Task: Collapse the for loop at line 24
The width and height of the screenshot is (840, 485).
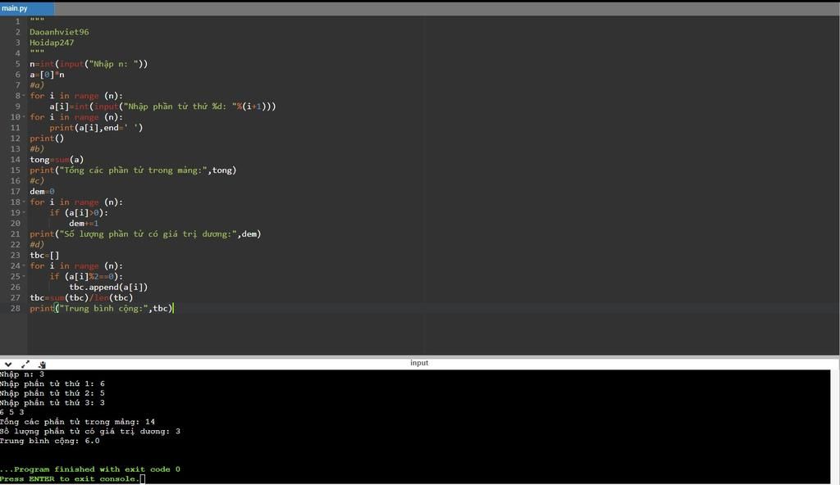Action: [24, 266]
